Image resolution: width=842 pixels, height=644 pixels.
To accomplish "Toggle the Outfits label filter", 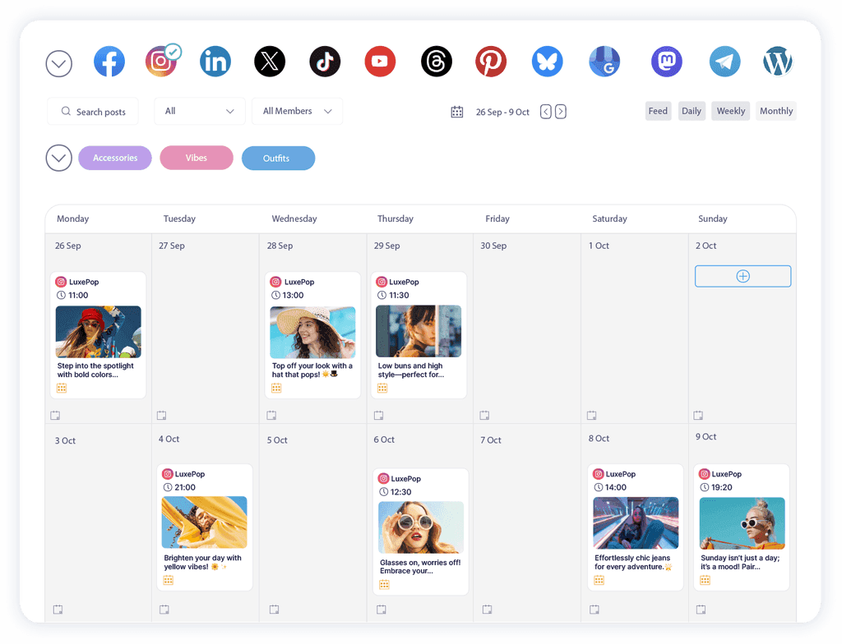I will click(278, 158).
